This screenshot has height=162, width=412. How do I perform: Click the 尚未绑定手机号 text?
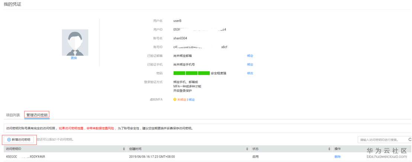tap(184, 64)
